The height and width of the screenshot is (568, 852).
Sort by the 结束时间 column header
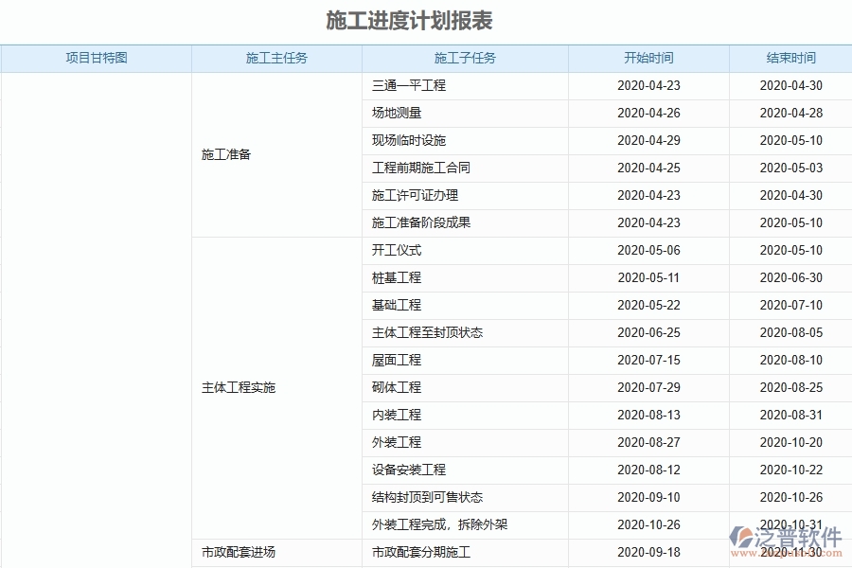tap(789, 58)
